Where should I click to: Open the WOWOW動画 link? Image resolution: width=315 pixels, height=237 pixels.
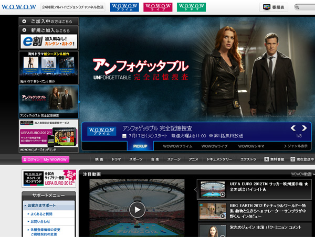(301, 174)
